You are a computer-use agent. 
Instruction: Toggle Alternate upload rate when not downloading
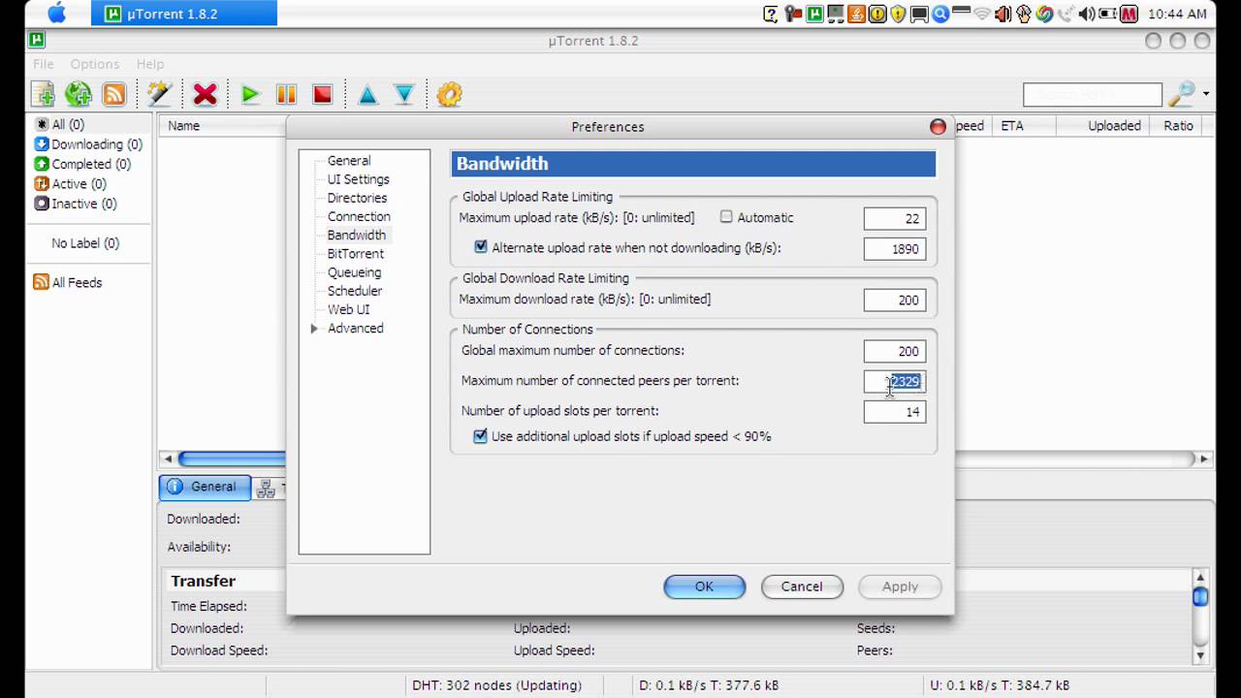tap(480, 247)
